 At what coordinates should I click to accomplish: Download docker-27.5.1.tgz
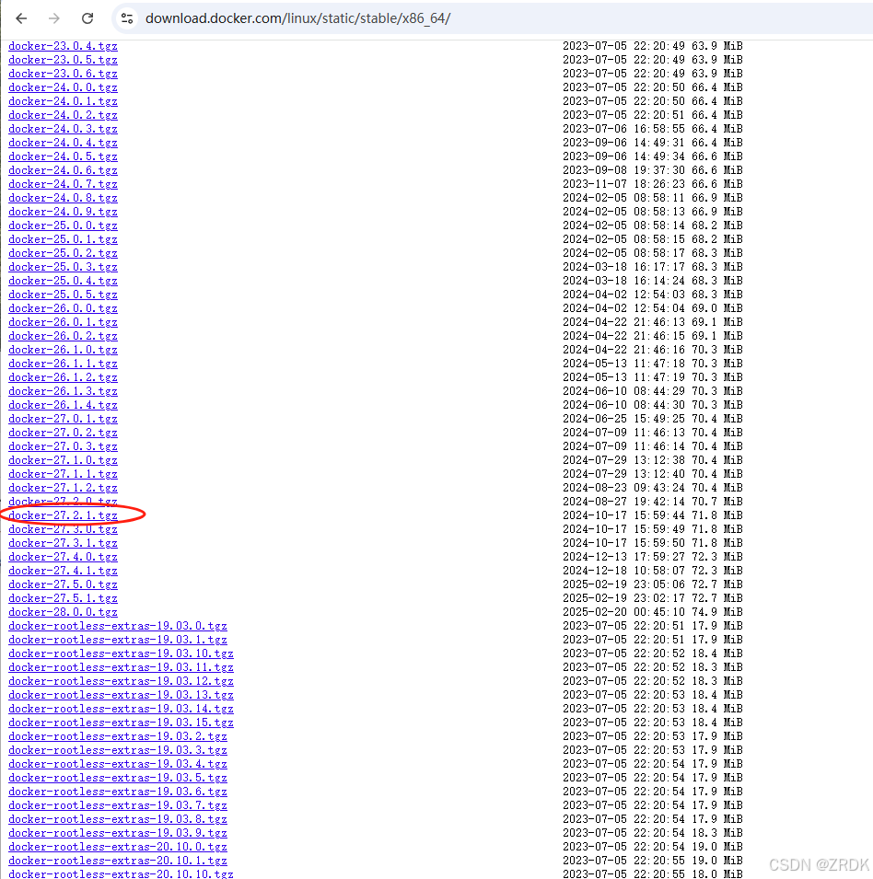tap(63, 598)
